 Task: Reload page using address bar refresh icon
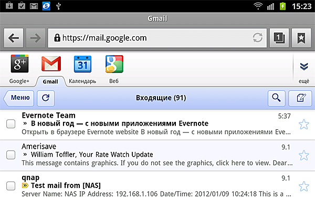coord(258,38)
